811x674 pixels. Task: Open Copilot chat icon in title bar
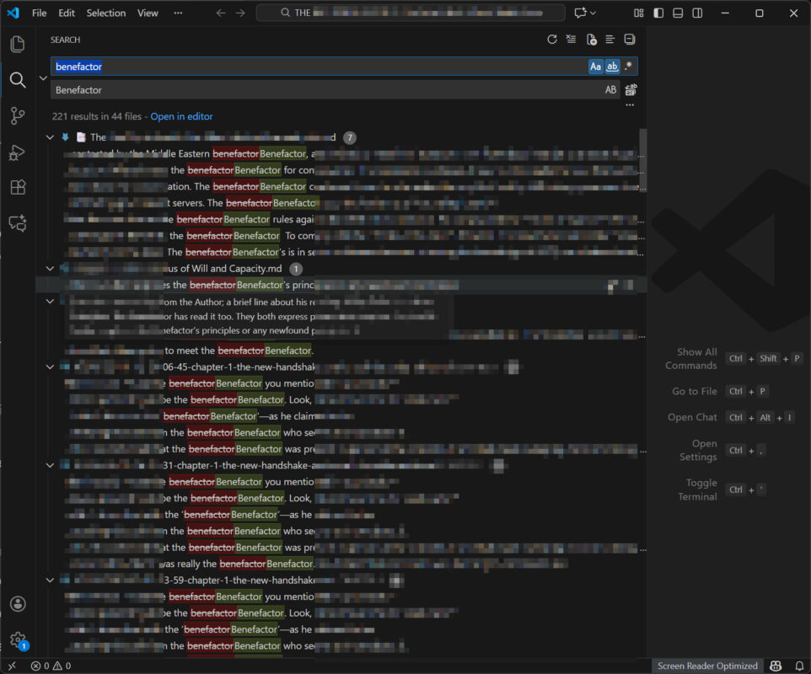click(580, 13)
